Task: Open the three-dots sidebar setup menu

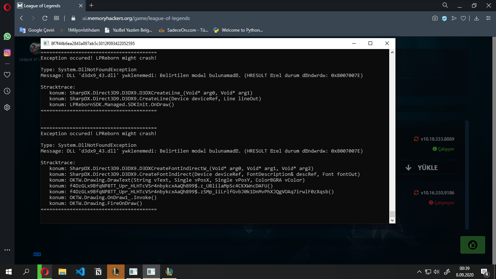Action: [x=7, y=250]
